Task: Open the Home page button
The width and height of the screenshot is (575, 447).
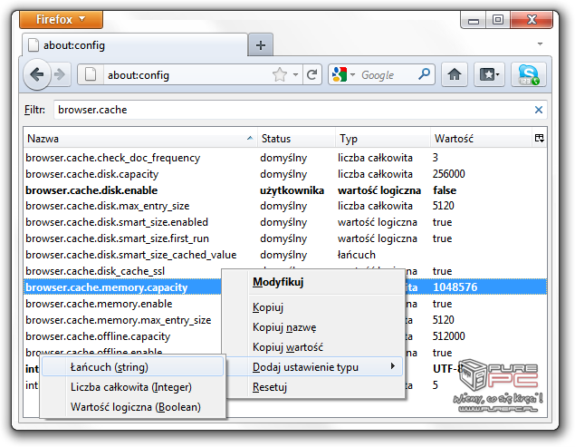Action: point(455,75)
